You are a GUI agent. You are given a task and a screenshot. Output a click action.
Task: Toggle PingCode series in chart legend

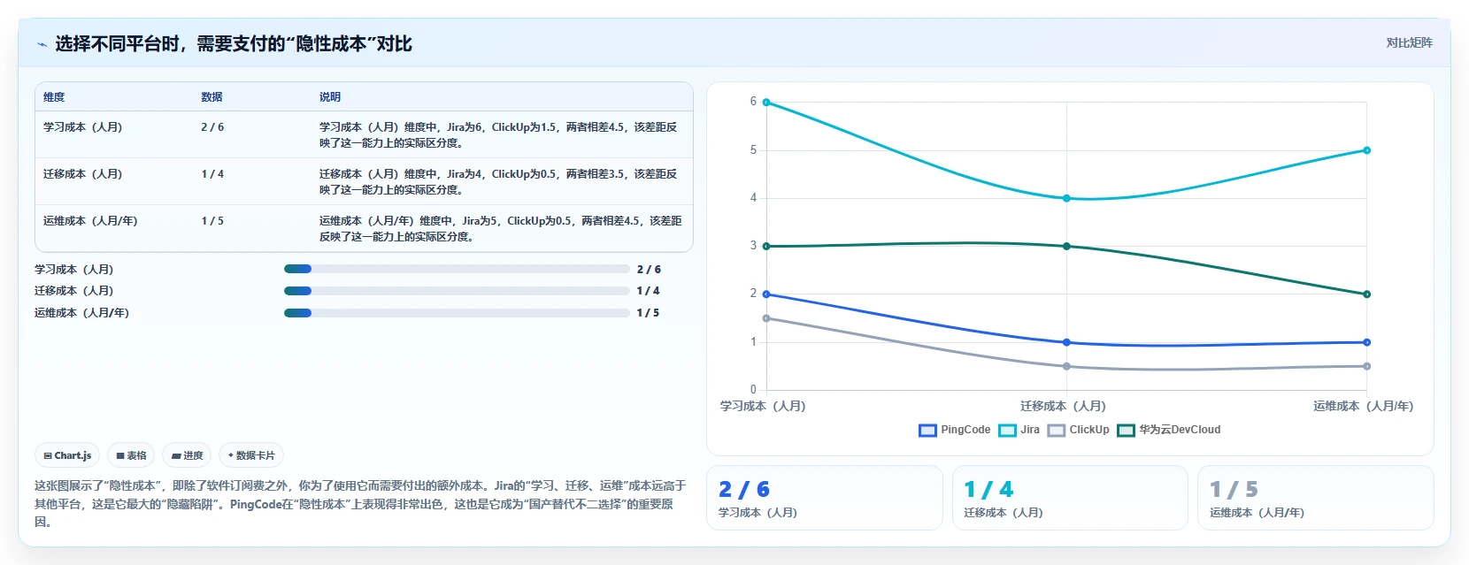click(x=955, y=430)
